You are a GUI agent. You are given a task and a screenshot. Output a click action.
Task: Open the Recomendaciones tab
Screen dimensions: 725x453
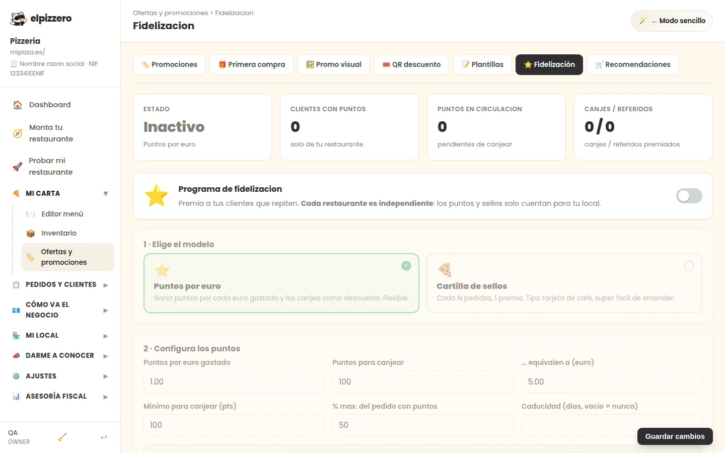tap(633, 64)
